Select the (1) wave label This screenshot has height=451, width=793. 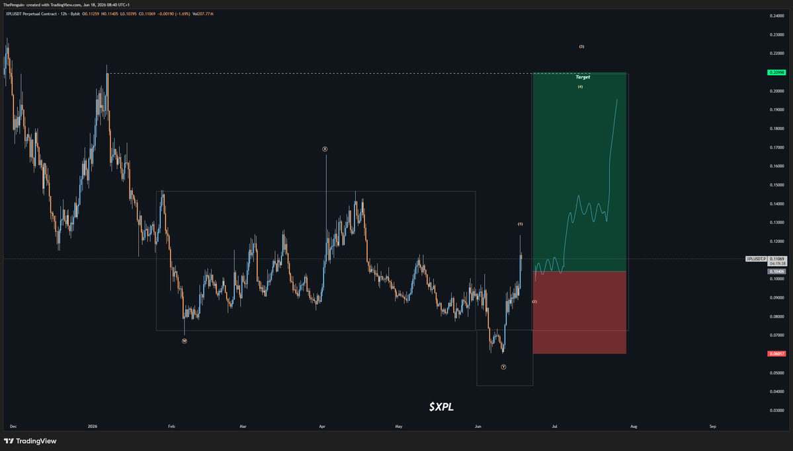[x=520, y=225]
